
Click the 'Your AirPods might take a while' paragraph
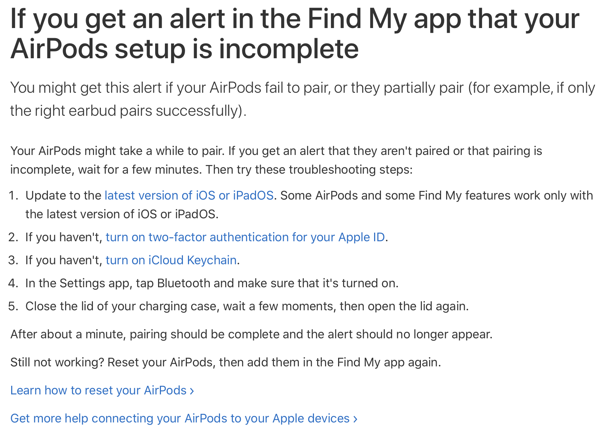point(276,151)
